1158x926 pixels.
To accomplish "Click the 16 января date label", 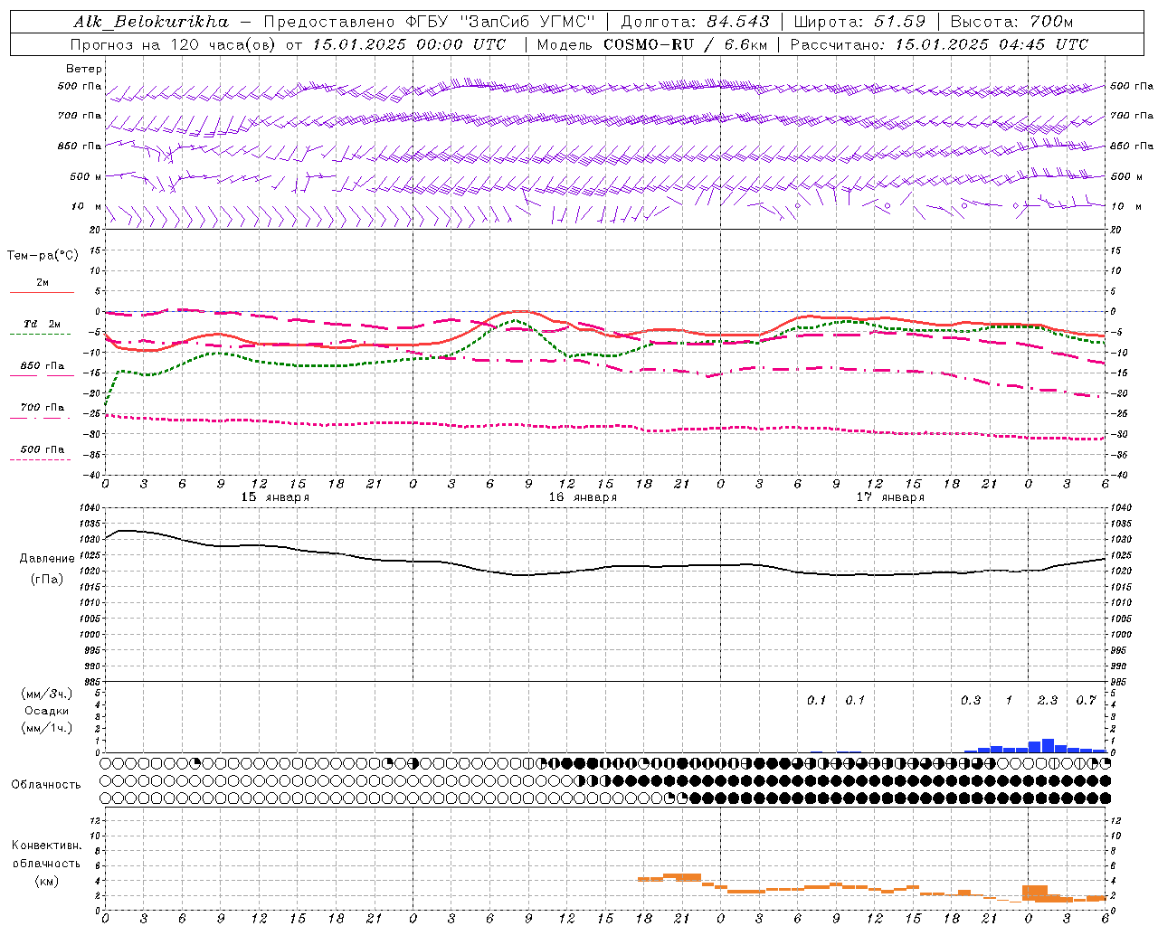I will (583, 497).
